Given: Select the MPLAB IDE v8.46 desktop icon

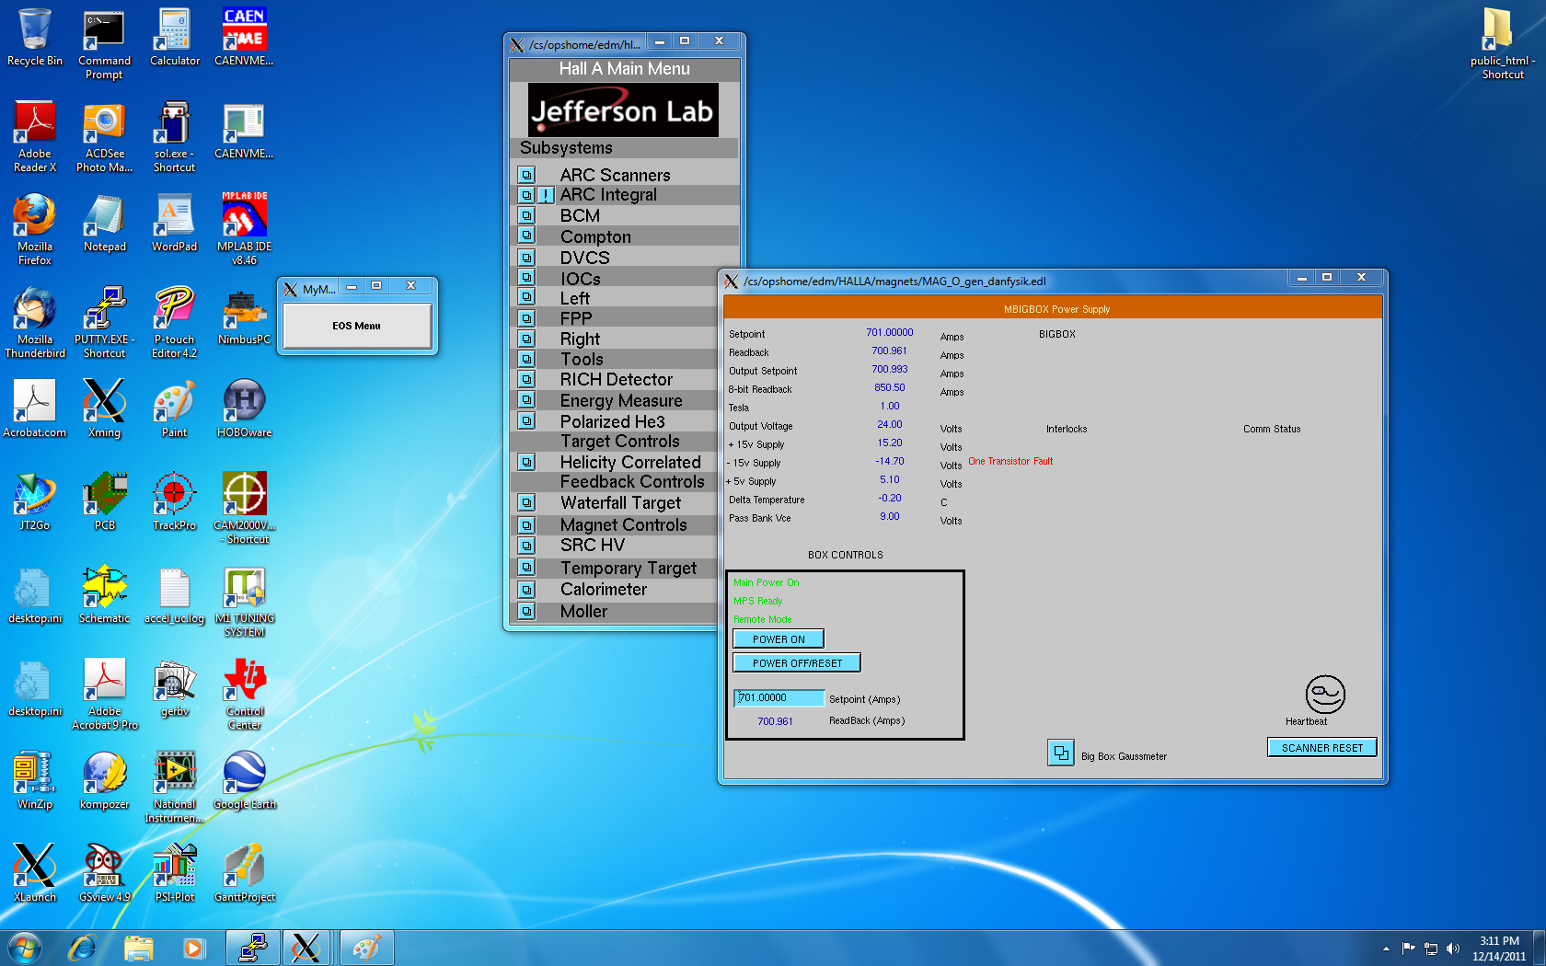Looking at the screenshot, I should tap(244, 229).
